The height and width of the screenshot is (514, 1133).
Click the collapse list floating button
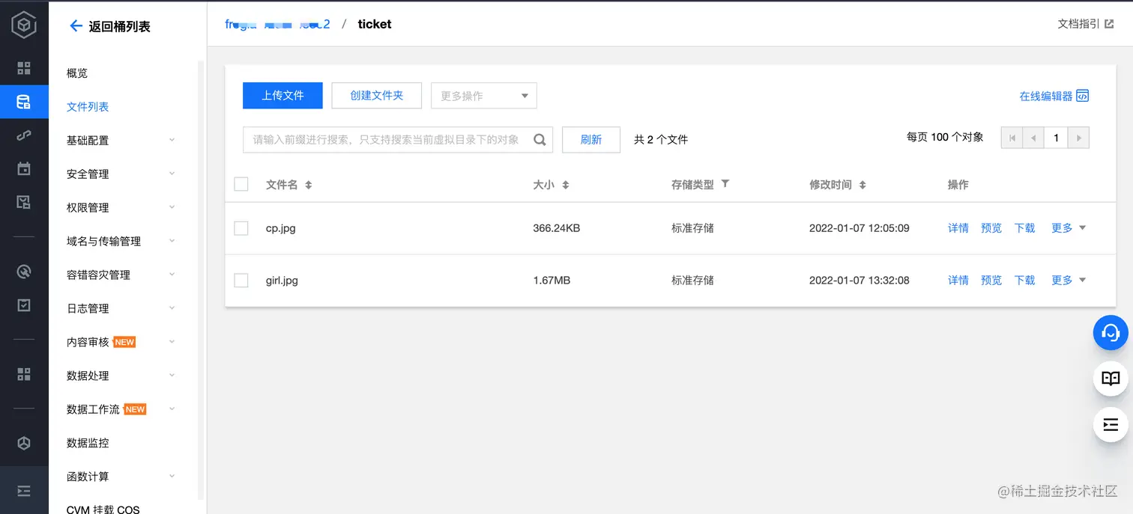(1111, 425)
